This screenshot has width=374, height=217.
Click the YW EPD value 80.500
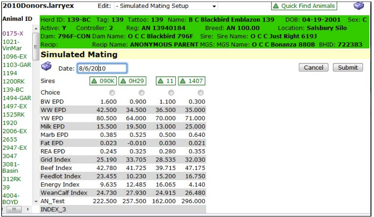106,118
